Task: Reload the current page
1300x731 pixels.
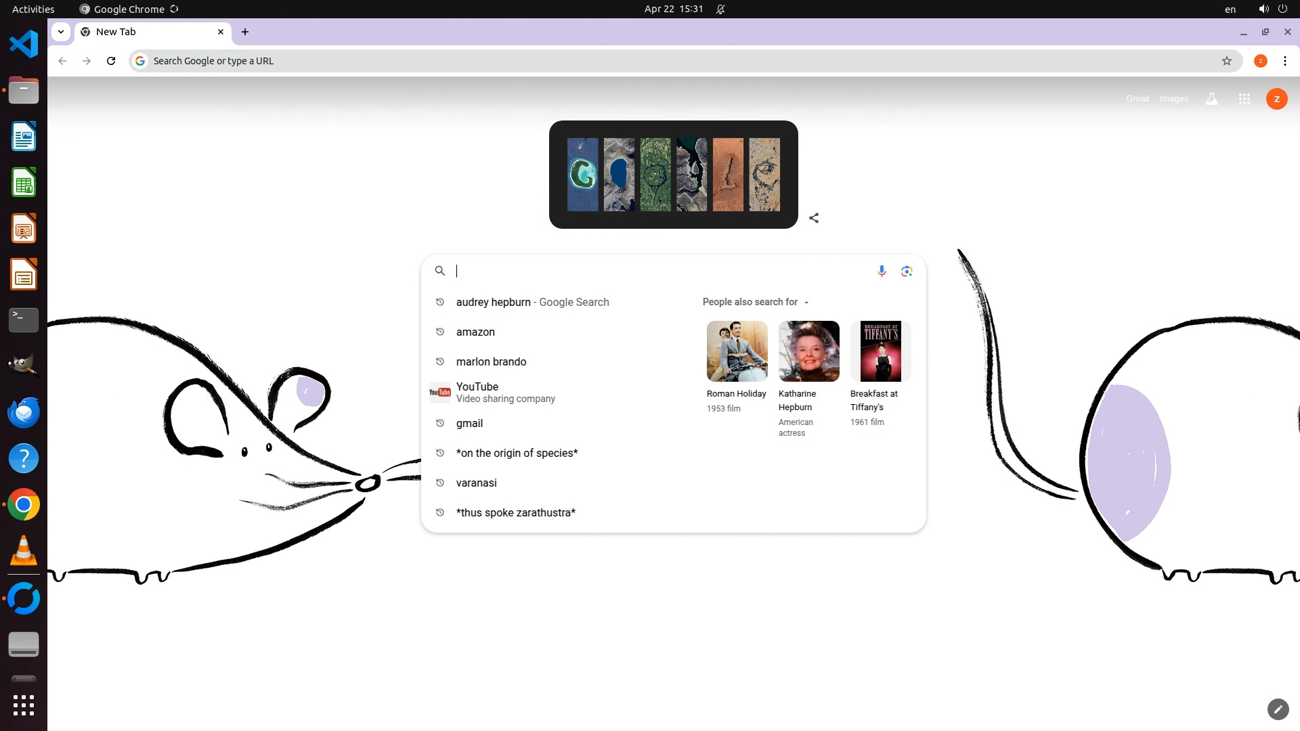Action: (x=111, y=61)
